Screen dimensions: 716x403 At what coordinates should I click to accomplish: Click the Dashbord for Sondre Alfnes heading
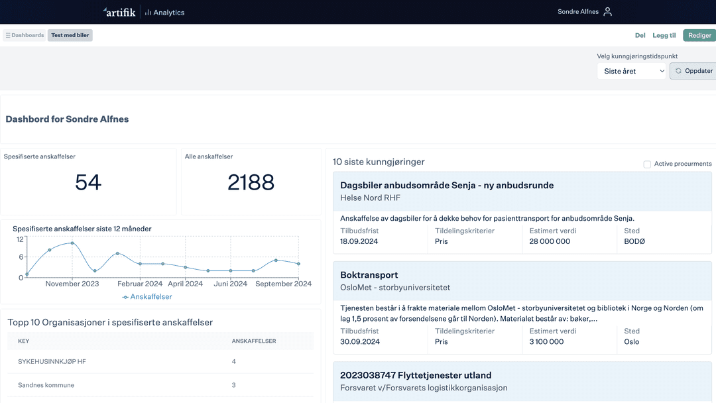67,119
